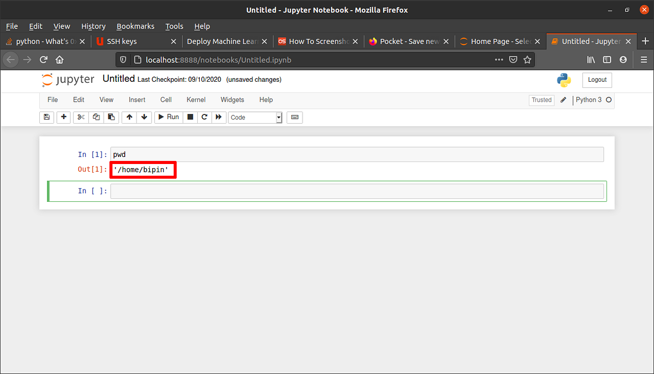
Task: Interrupt the kernel with stop icon
Action: pos(190,117)
